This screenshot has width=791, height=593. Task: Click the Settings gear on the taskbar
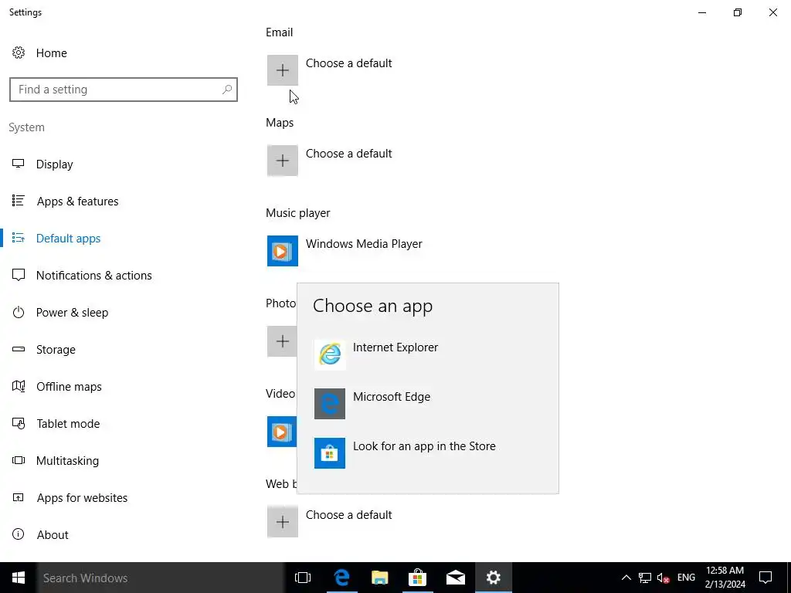click(494, 578)
